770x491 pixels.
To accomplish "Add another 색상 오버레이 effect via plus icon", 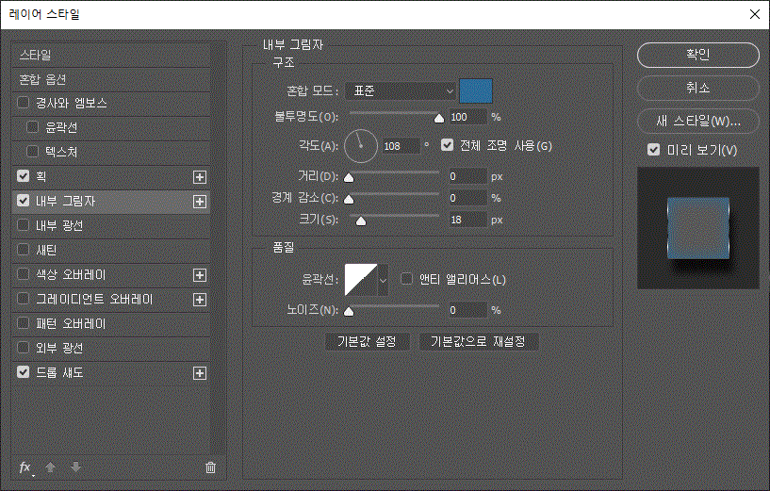I will coord(200,275).
